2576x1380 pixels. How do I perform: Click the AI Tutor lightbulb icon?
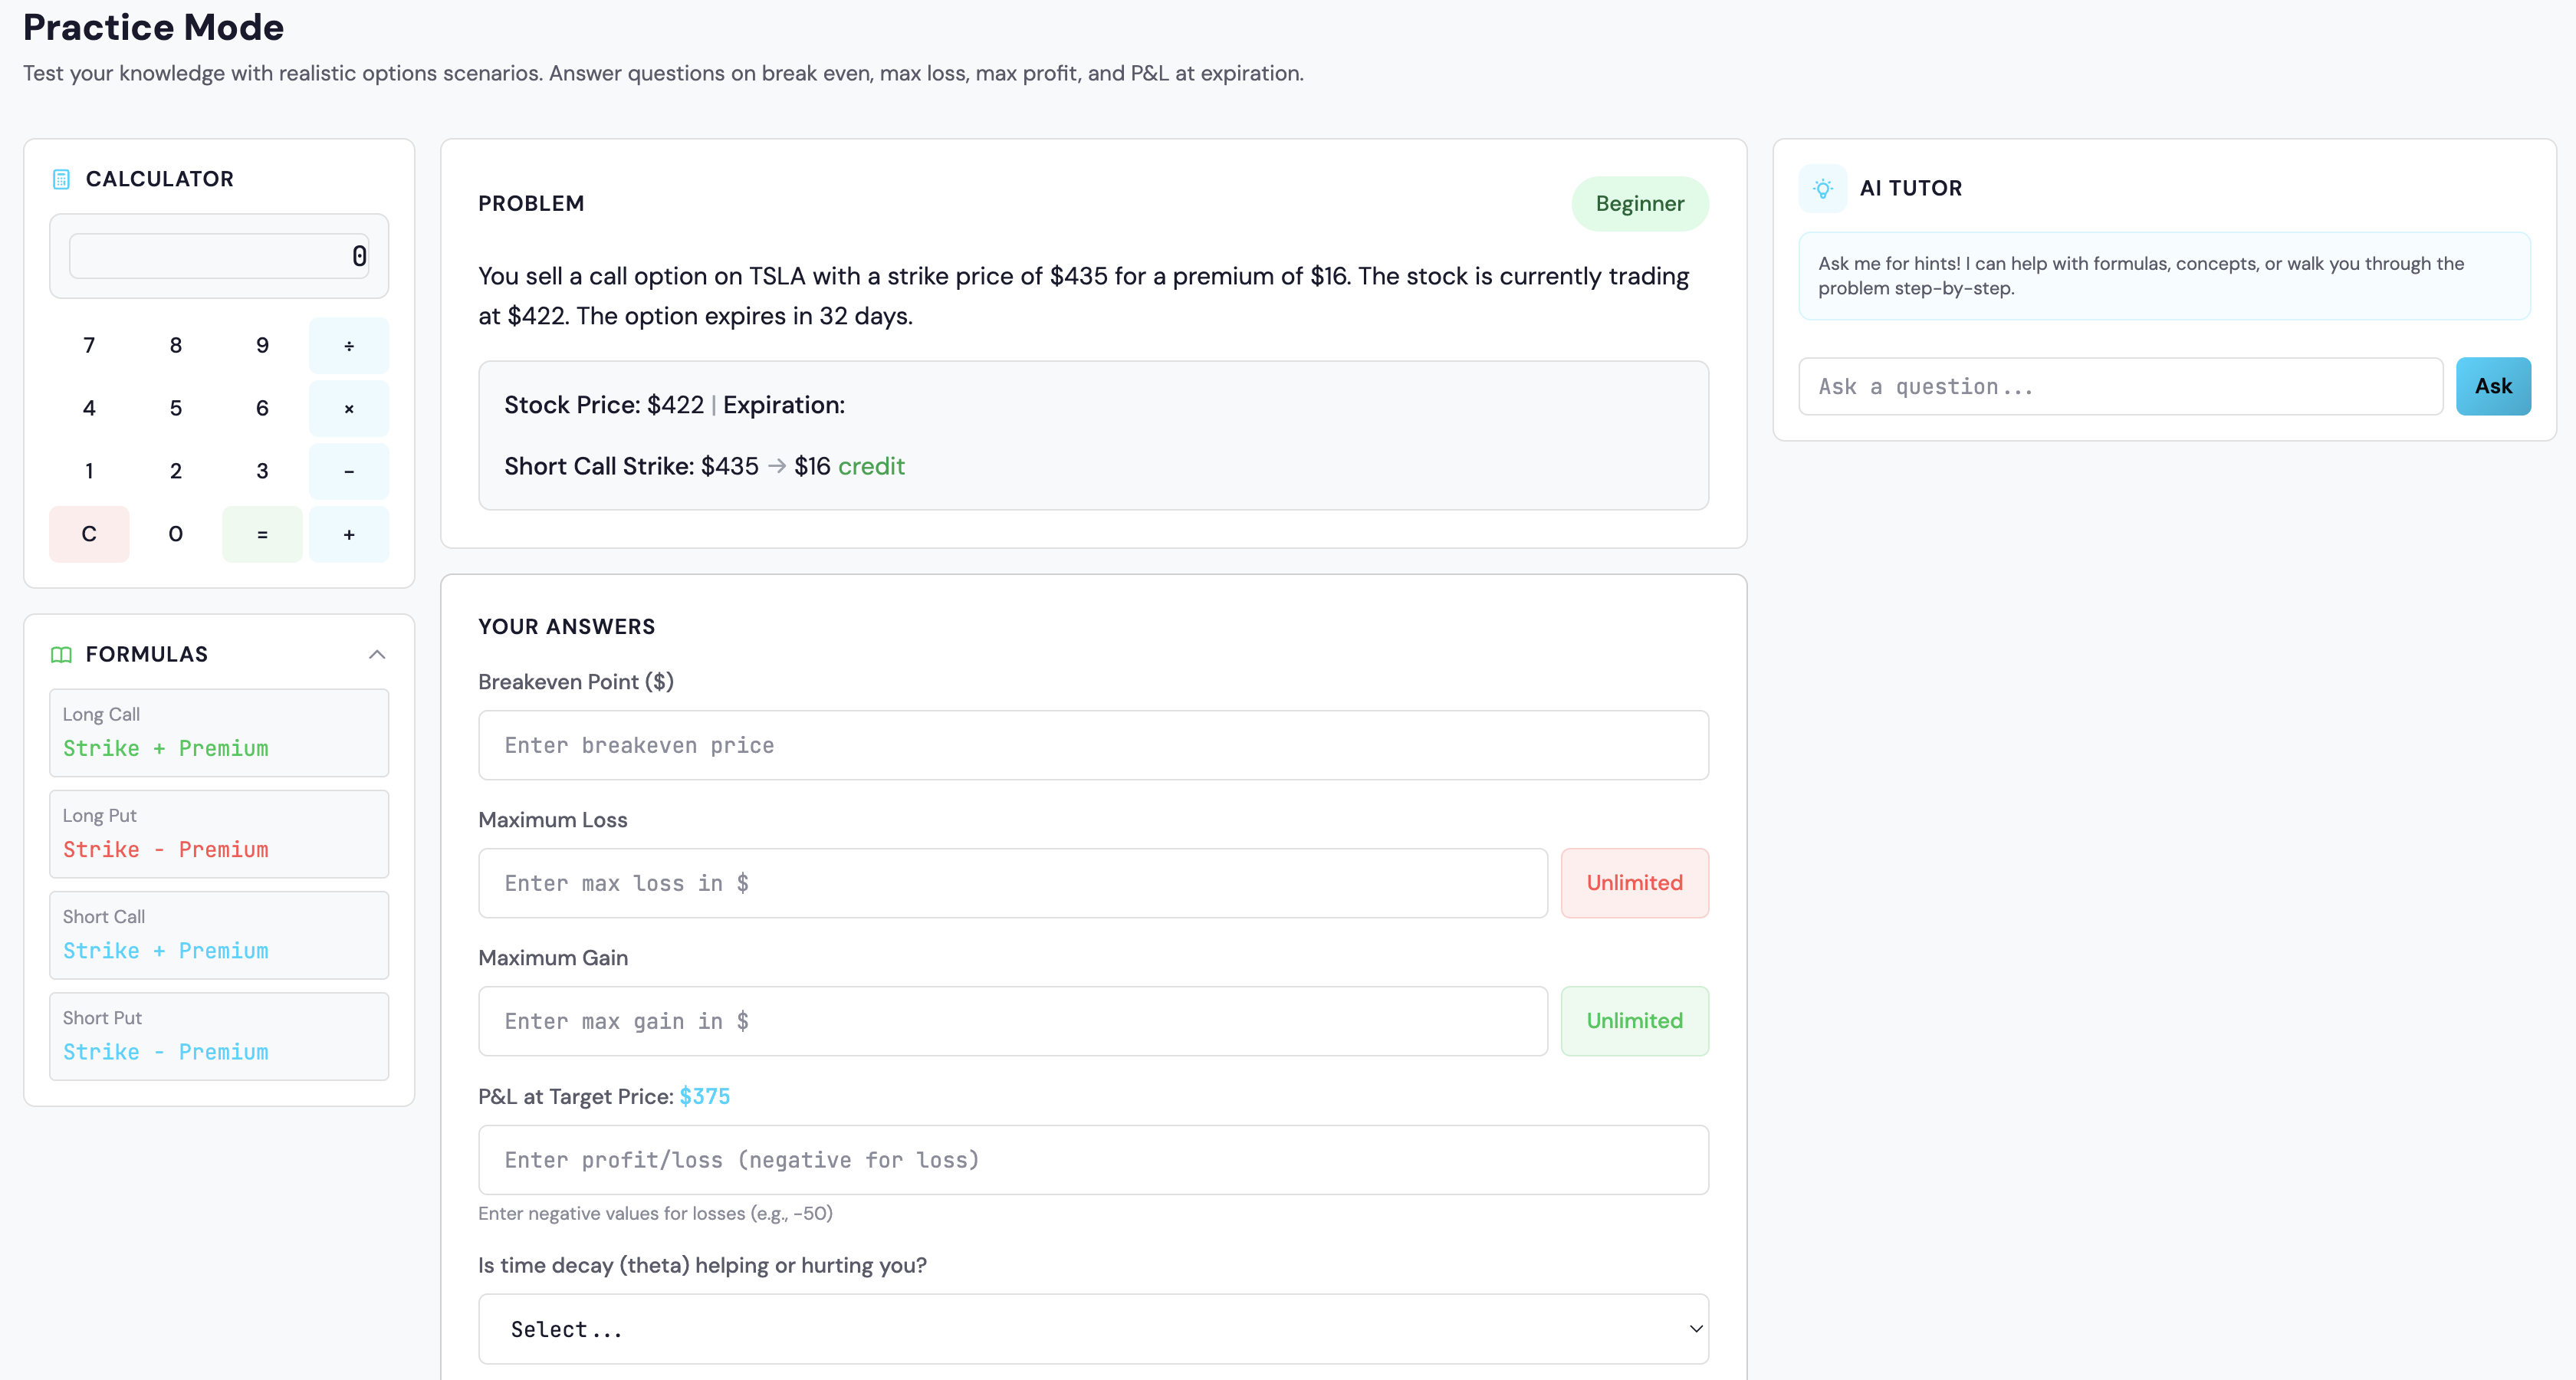pyautogui.click(x=1822, y=188)
